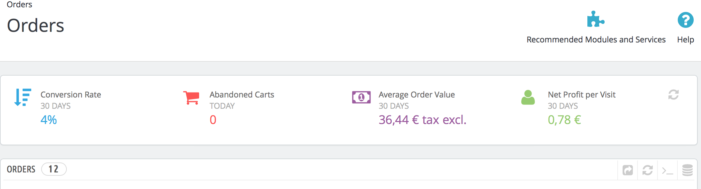This screenshot has width=701, height=189.
Task: Open Recommended Modules and Services text link
Action: point(596,40)
